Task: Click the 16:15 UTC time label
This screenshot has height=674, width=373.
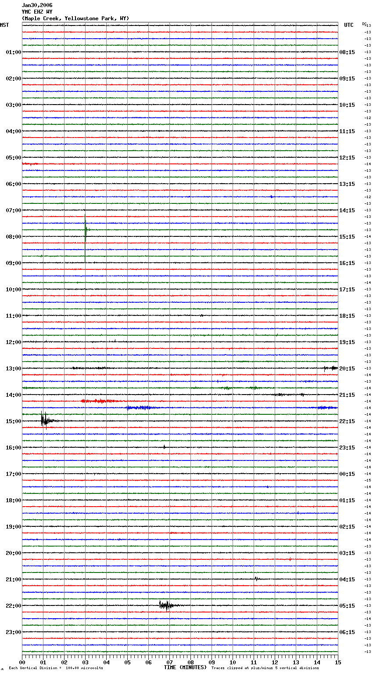Action: tap(347, 263)
